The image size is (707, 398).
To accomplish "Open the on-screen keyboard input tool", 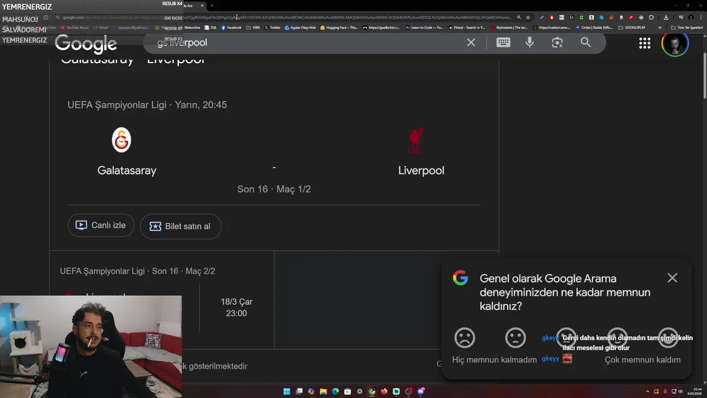I will click(503, 43).
